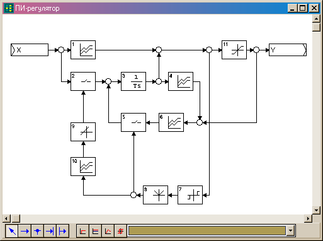Click the ПИ-регулятор window system icon
The height and width of the screenshot is (241, 323).
9,8
